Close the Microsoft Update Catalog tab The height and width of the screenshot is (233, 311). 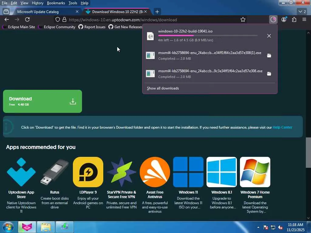coord(77,12)
